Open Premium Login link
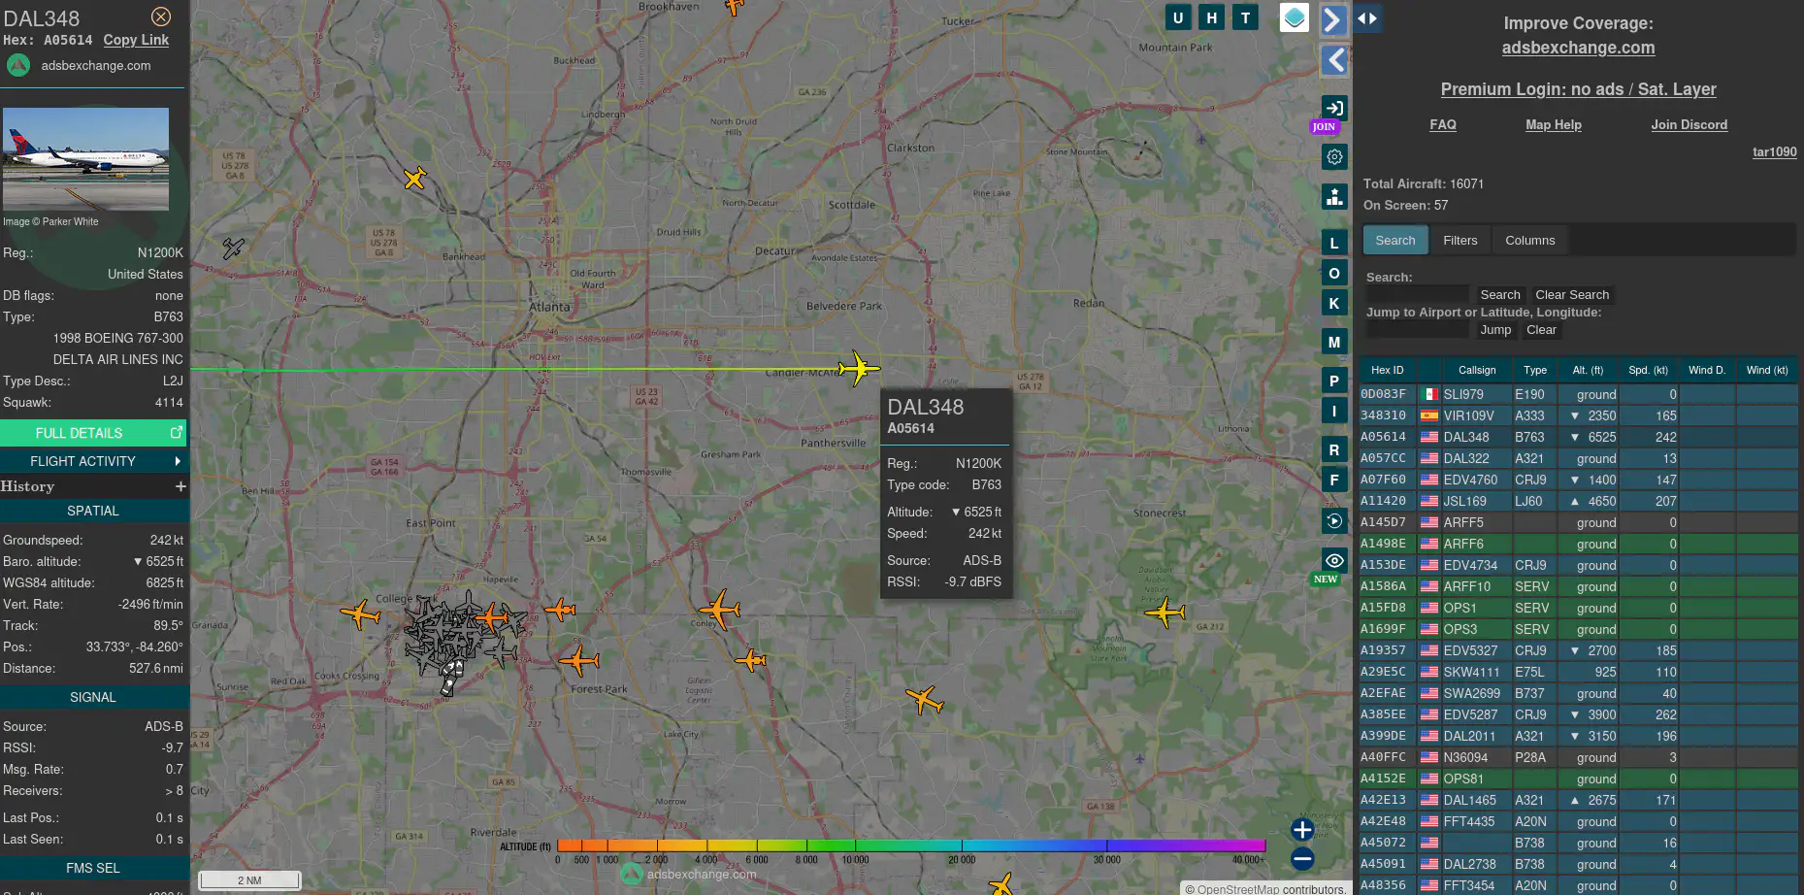 1578,89
